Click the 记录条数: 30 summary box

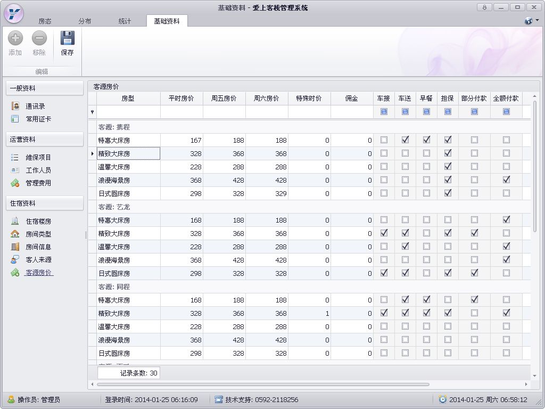coord(129,373)
